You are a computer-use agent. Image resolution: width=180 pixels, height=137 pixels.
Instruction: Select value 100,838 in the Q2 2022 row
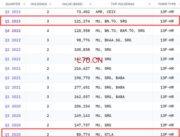(82, 49)
